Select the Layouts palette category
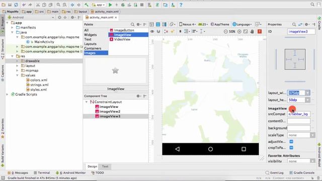Image resolution: width=322 pixels, height=181 pixels. [90, 44]
